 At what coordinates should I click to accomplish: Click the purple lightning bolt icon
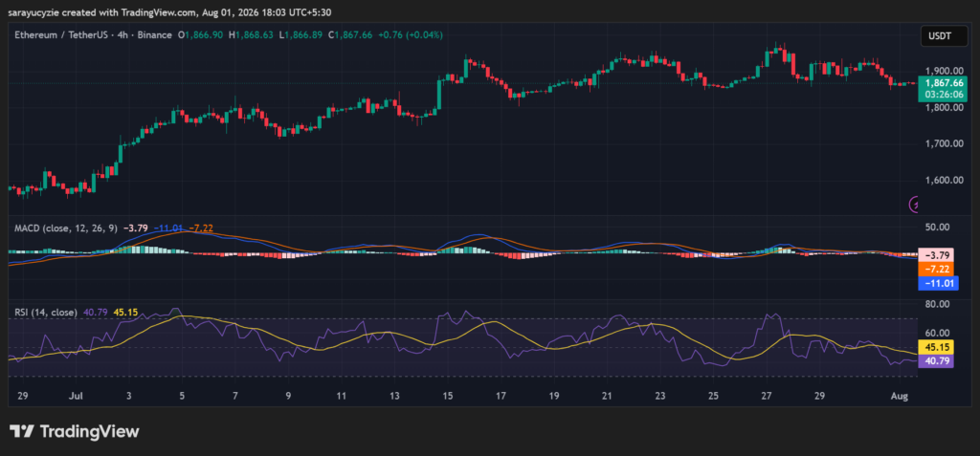pos(914,204)
